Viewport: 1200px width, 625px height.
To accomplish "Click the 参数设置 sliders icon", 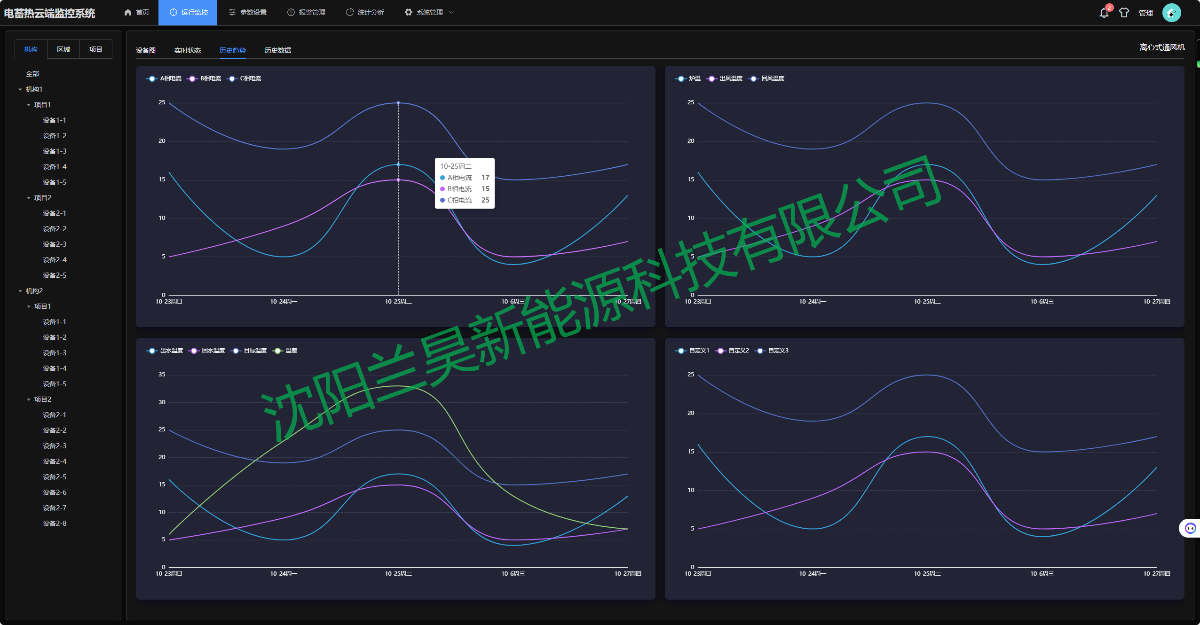I will pos(232,12).
